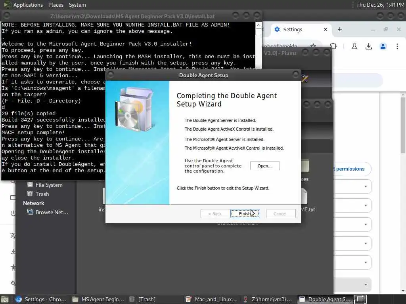Click the Browse Network icon in sidebar
The height and width of the screenshot is (304, 406).
tap(30, 212)
